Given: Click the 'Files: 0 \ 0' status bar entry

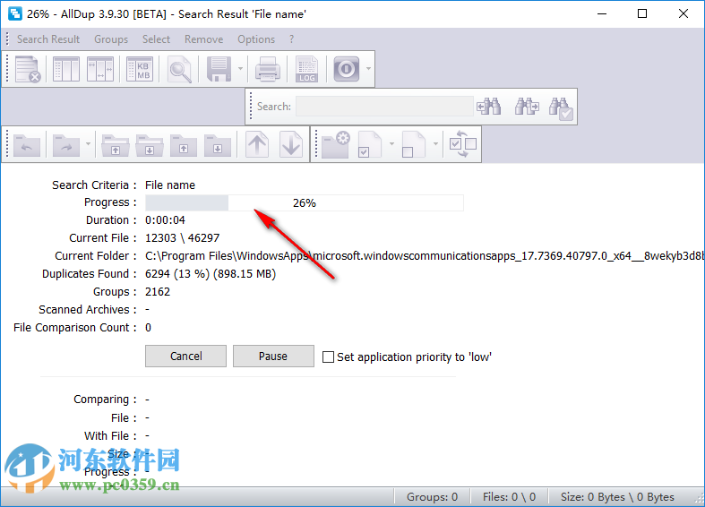Looking at the screenshot, I should coord(510,497).
